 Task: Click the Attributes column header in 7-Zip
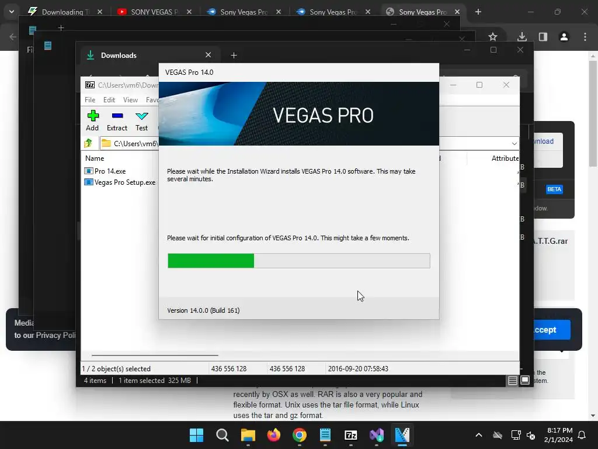click(x=505, y=158)
